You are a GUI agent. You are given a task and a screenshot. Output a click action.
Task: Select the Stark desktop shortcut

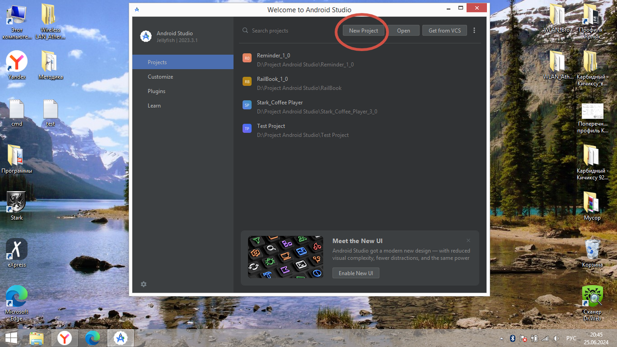tap(17, 206)
